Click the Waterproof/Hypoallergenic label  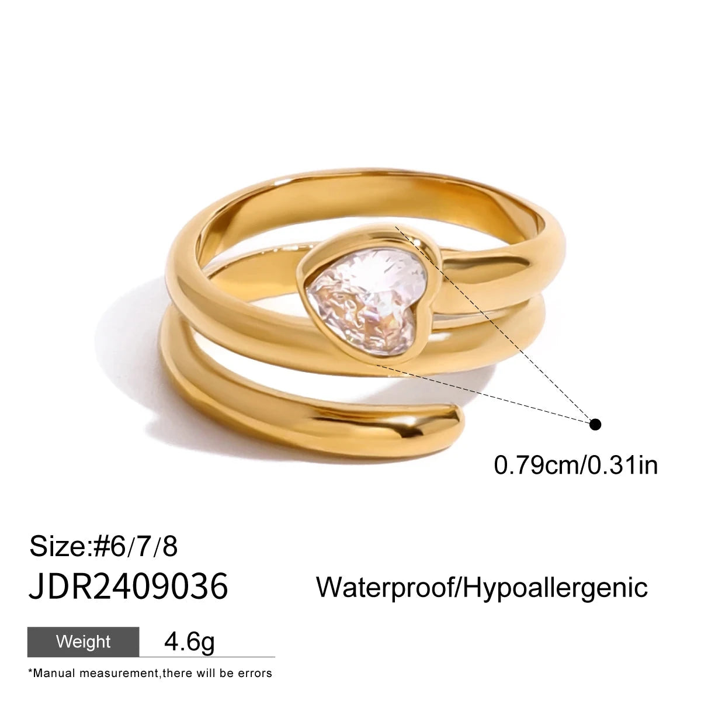click(482, 587)
